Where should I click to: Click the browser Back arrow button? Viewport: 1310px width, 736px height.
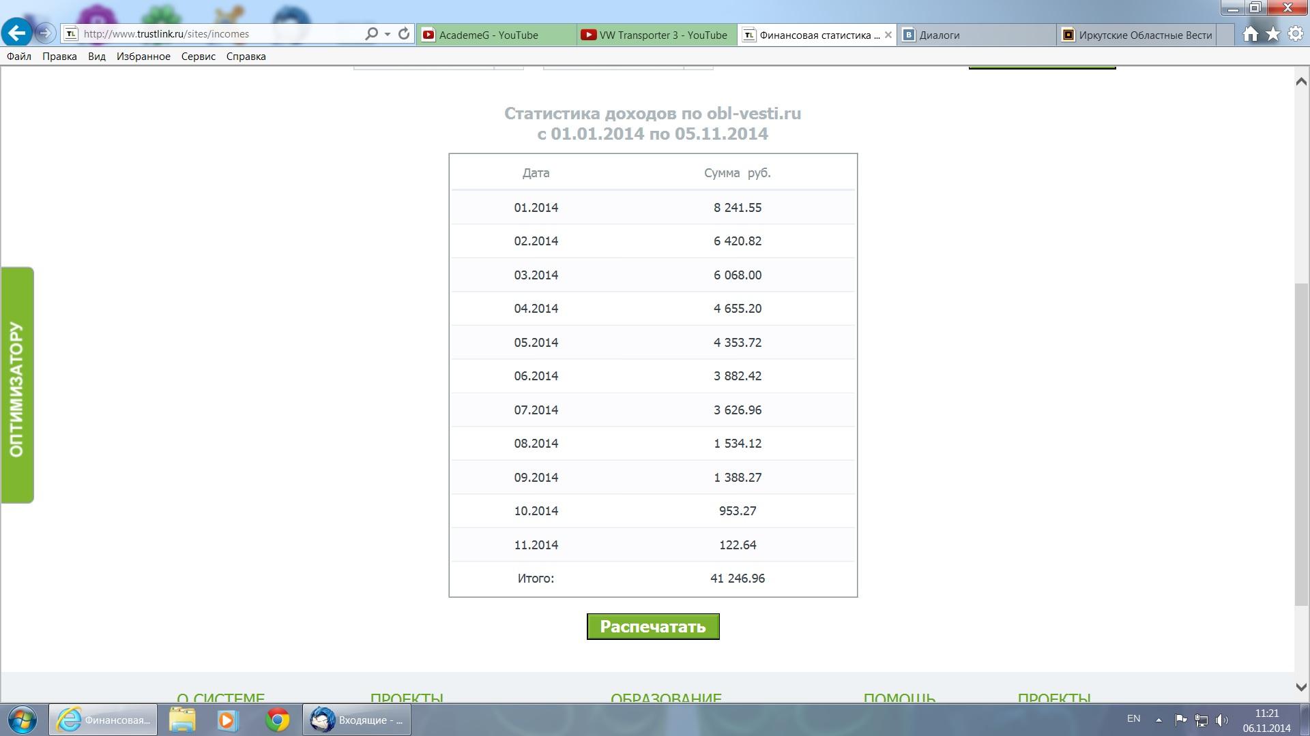[16, 33]
